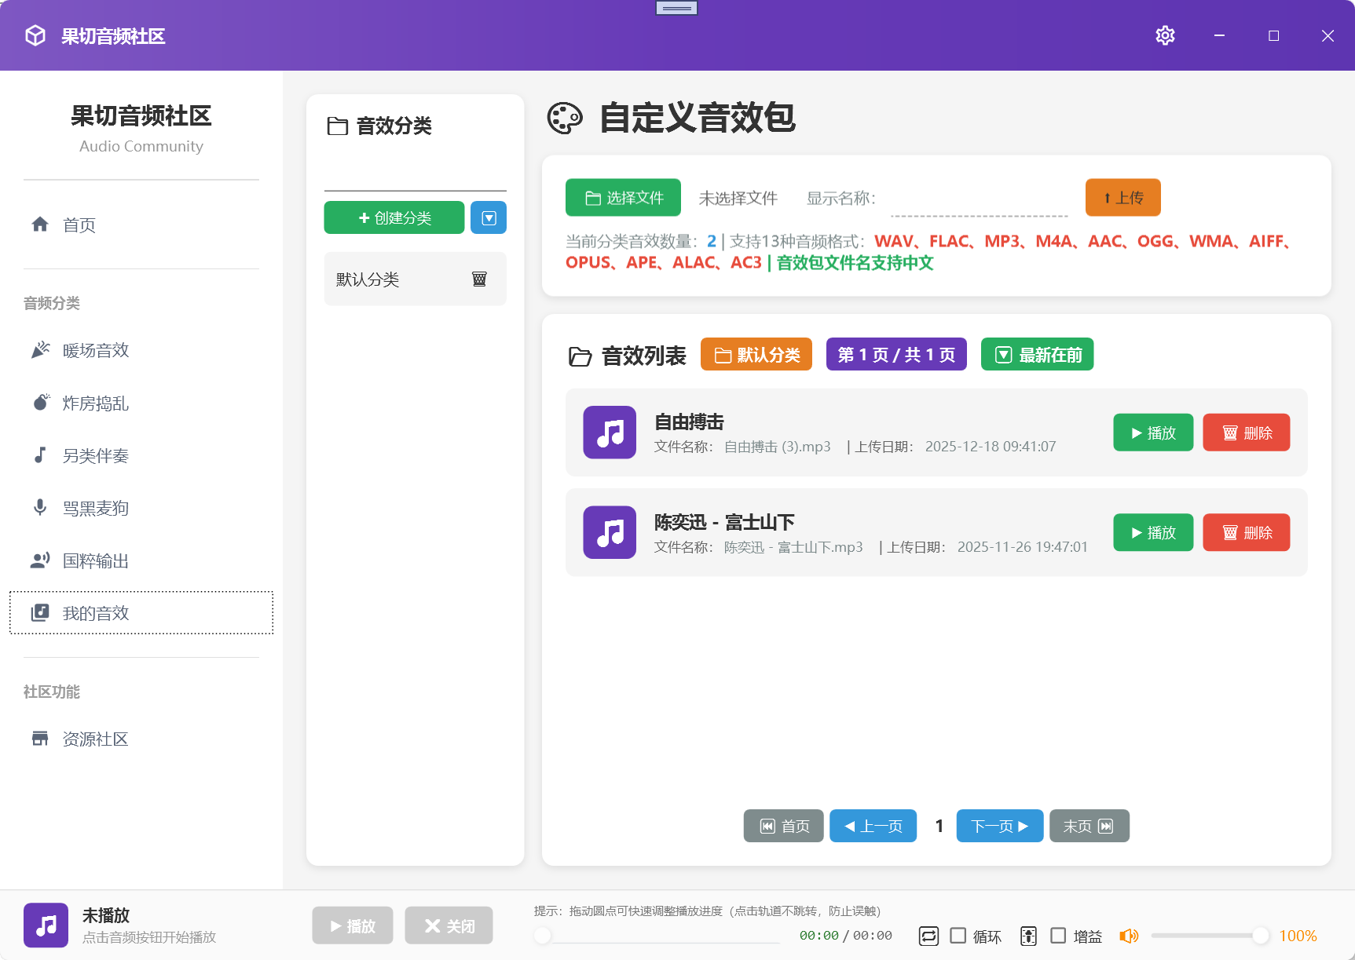Click the volume speaker icon
This screenshot has width=1355, height=960.
coord(1130,936)
